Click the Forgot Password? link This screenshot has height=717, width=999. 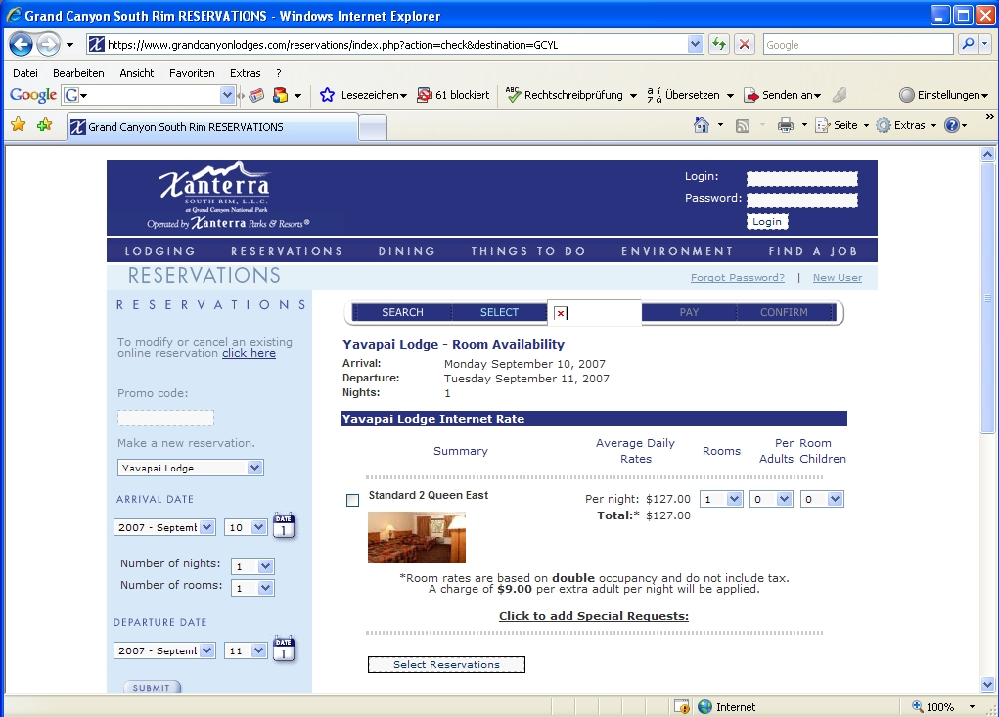click(x=737, y=278)
